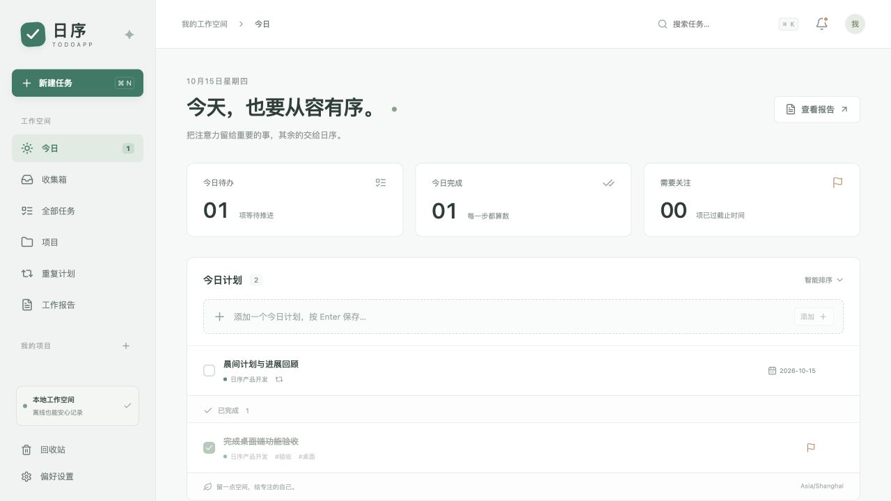Open the 项目 sidebar item

click(x=77, y=242)
